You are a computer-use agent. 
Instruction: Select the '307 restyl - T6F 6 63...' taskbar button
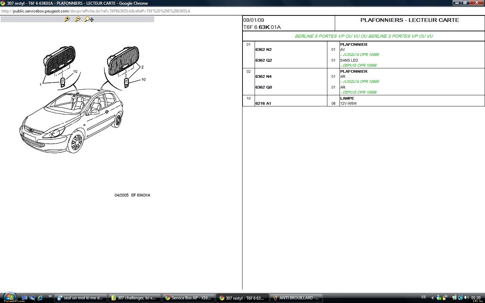(x=242, y=298)
